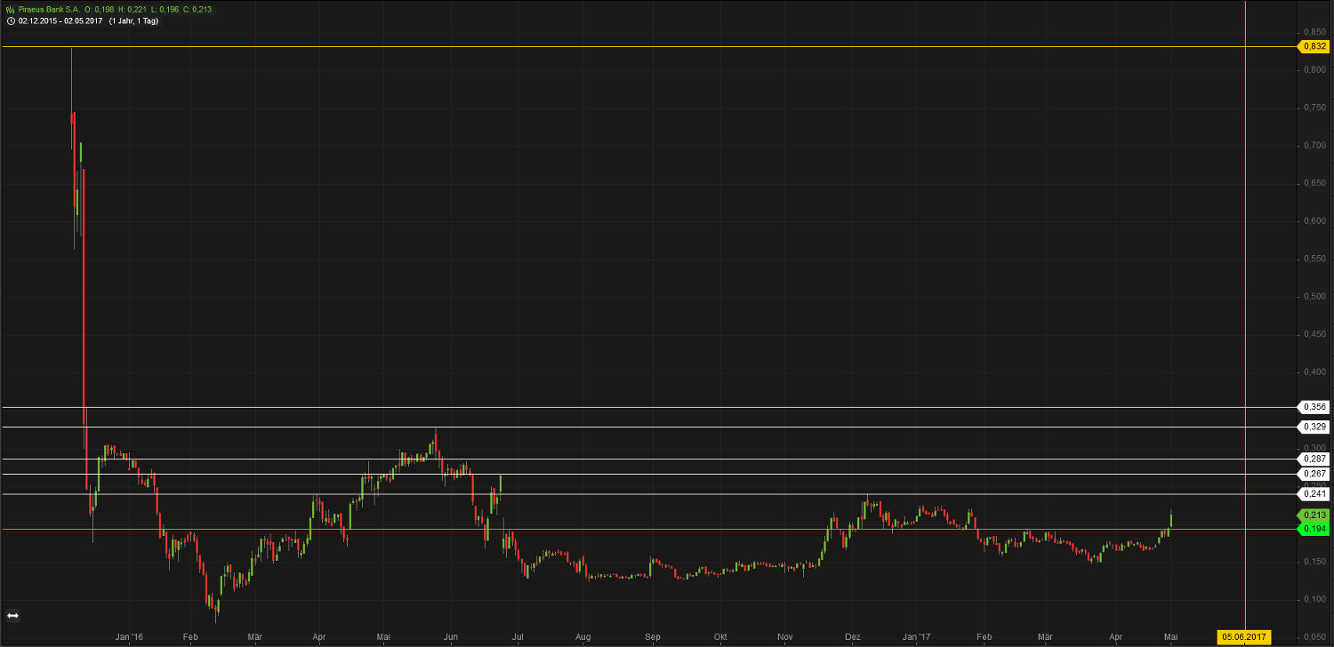Select the 0,329 horizontal line label
This screenshot has width=1334, height=647.
click(1314, 427)
